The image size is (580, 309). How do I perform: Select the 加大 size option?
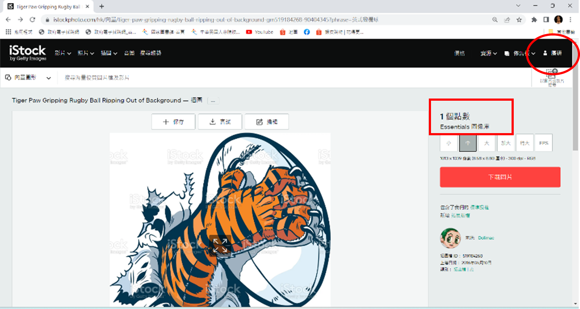coord(506,143)
